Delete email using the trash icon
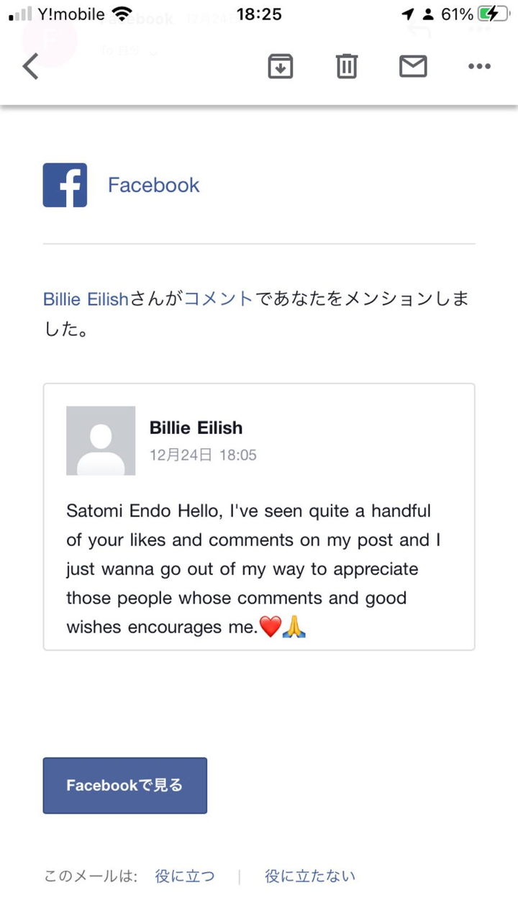 (346, 66)
